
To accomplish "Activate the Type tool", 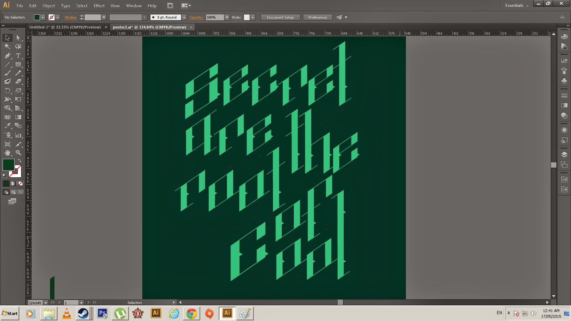I will tap(18, 56).
